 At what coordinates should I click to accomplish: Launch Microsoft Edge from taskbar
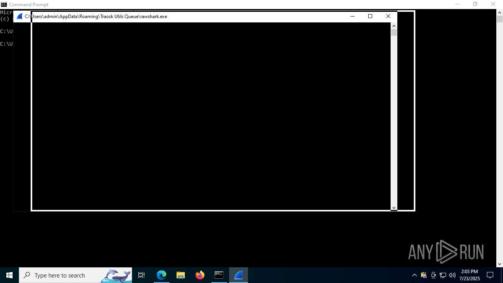coord(162,275)
